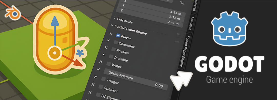Image resolution: width=277 pixels, height=100 pixels.
Task: Click the X icon beside Water
Action: [x=101, y=62]
